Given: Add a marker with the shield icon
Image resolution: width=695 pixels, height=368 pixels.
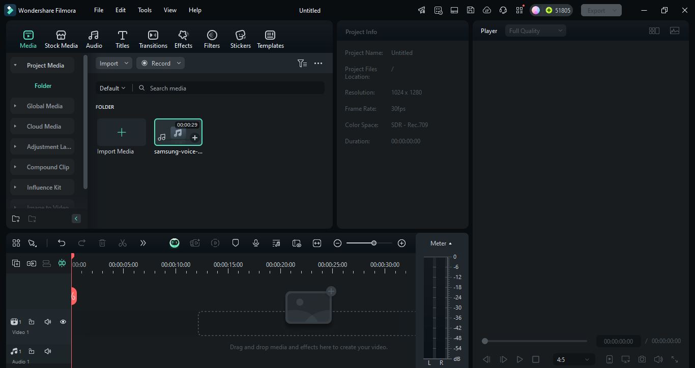Looking at the screenshot, I should pyautogui.click(x=236, y=243).
